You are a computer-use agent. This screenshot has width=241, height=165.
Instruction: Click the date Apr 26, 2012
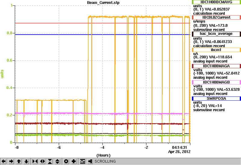point(179,152)
